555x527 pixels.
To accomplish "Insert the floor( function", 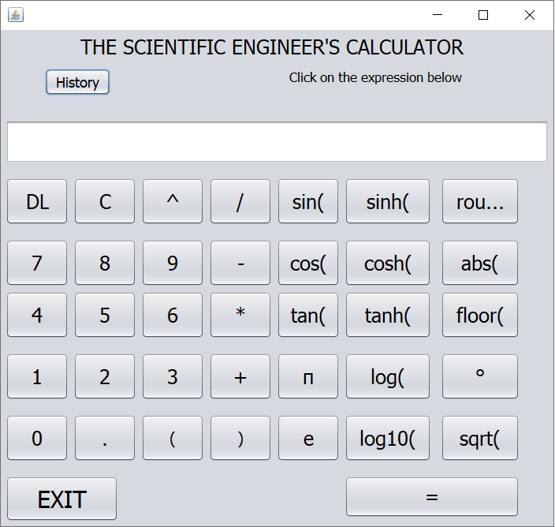I will [479, 315].
